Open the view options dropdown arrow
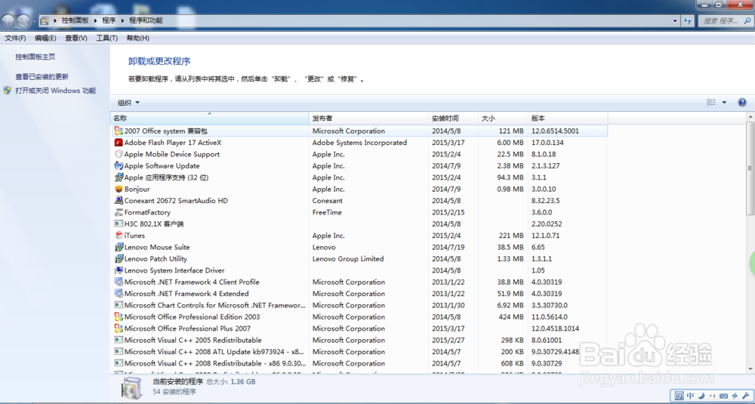755x404 pixels. 724,103
